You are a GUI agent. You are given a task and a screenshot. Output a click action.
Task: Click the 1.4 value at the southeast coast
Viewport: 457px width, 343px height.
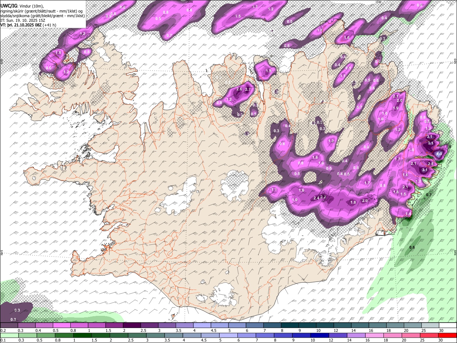[408, 214]
